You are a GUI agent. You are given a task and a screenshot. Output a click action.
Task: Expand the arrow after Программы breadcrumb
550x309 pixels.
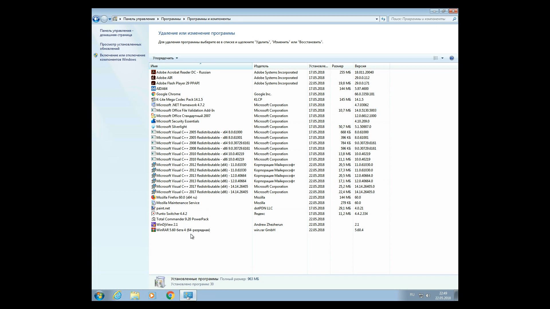(184, 19)
